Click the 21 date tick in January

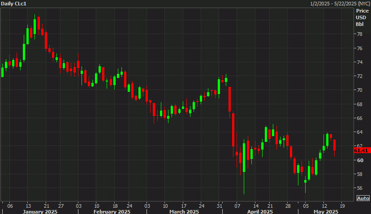[47, 206]
